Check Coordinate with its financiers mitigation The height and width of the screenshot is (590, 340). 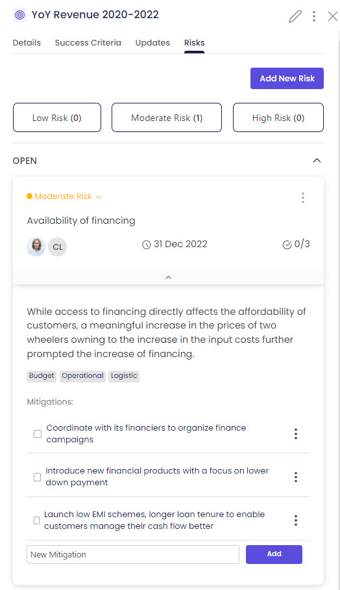click(38, 434)
